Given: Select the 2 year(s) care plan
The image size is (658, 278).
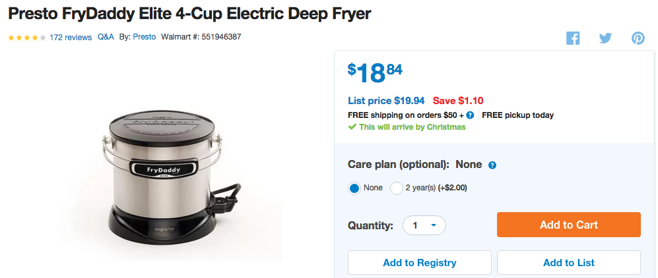Looking at the screenshot, I should (x=397, y=188).
